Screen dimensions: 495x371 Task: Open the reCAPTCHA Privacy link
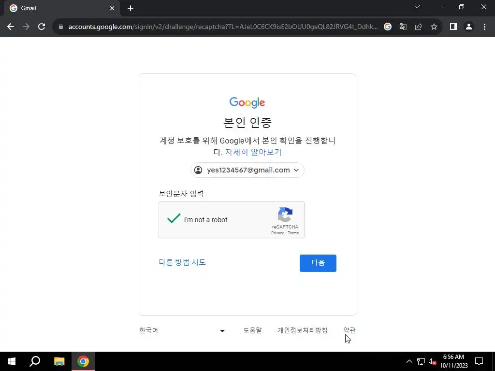277,233
